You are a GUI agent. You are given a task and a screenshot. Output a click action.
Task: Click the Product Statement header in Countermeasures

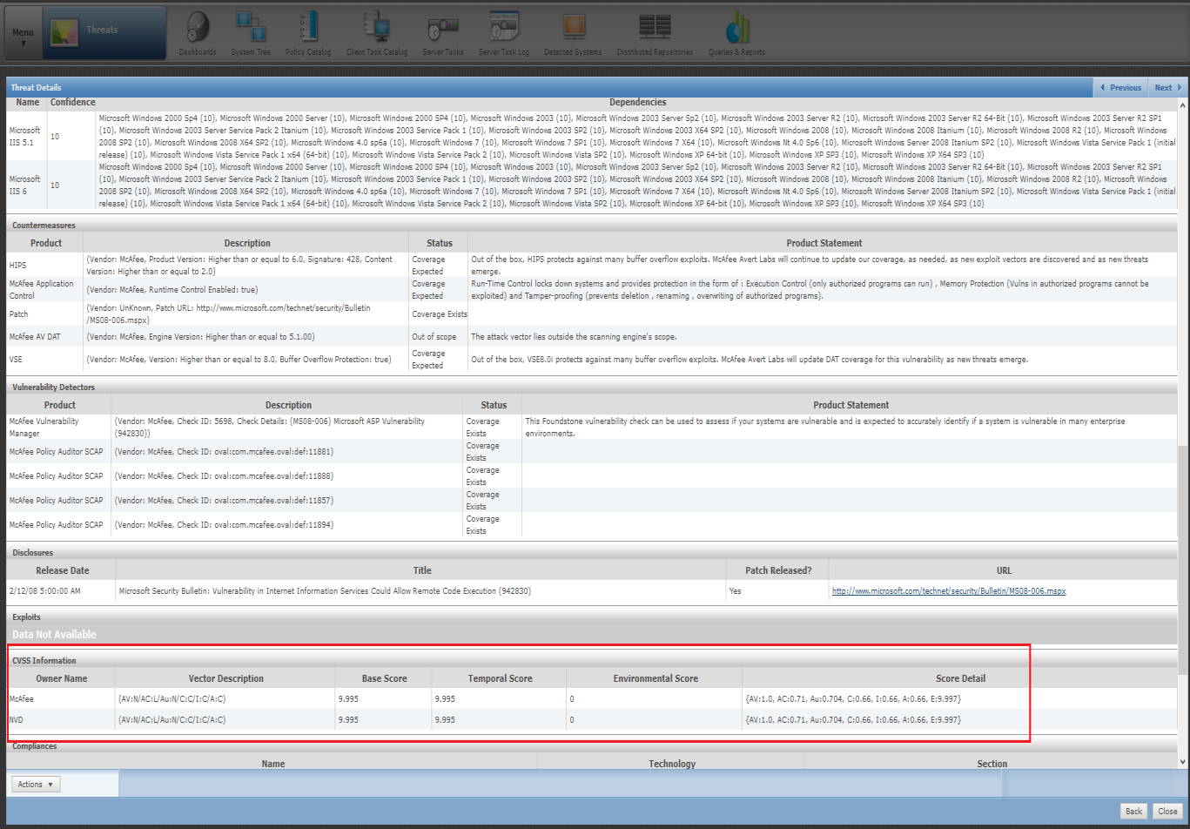[x=824, y=243]
